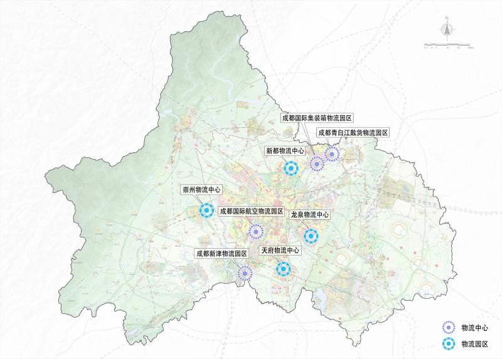The height and width of the screenshot is (359, 502).
Task: Open the 成都青白江散货物流园区 label
Action: click(353, 133)
